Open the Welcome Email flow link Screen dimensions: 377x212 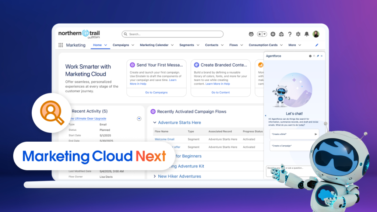coord(165,139)
